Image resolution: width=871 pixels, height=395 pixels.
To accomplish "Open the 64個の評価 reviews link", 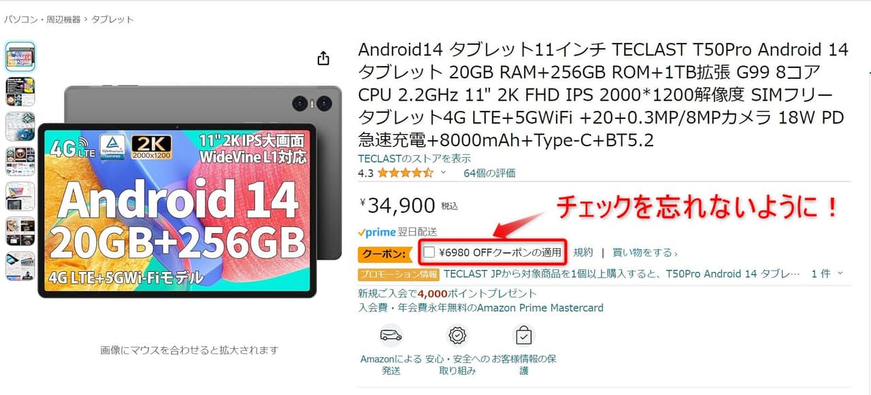I will pyautogui.click(x=489, y=173).
